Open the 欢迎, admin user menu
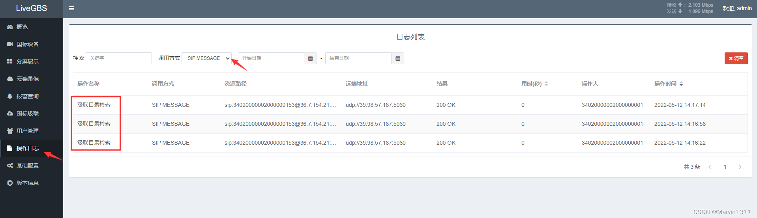The width and height of the screenshot is (757, 218). tap(737, 8)
